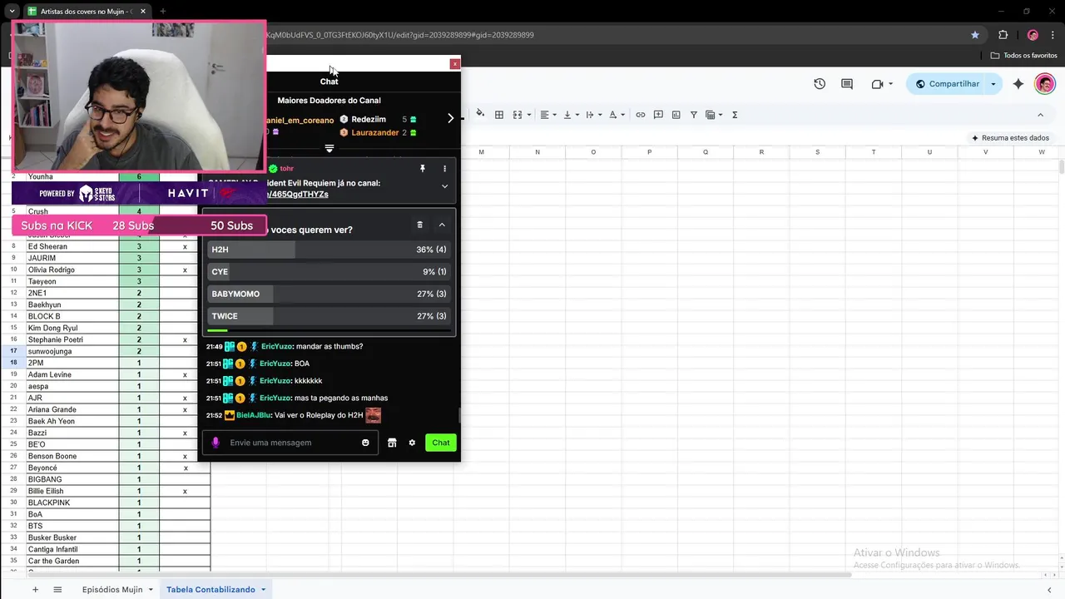Open vertical align dropdown arrow
The width and height of the screenshot is (1065, 599).
577,115
